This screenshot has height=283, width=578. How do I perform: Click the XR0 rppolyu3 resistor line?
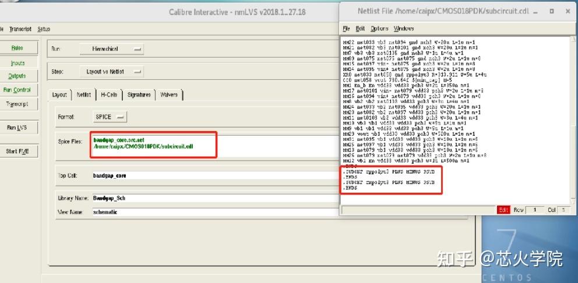click(x=415, y=75)
